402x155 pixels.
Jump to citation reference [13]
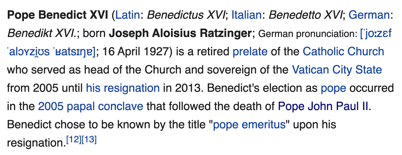89,139
